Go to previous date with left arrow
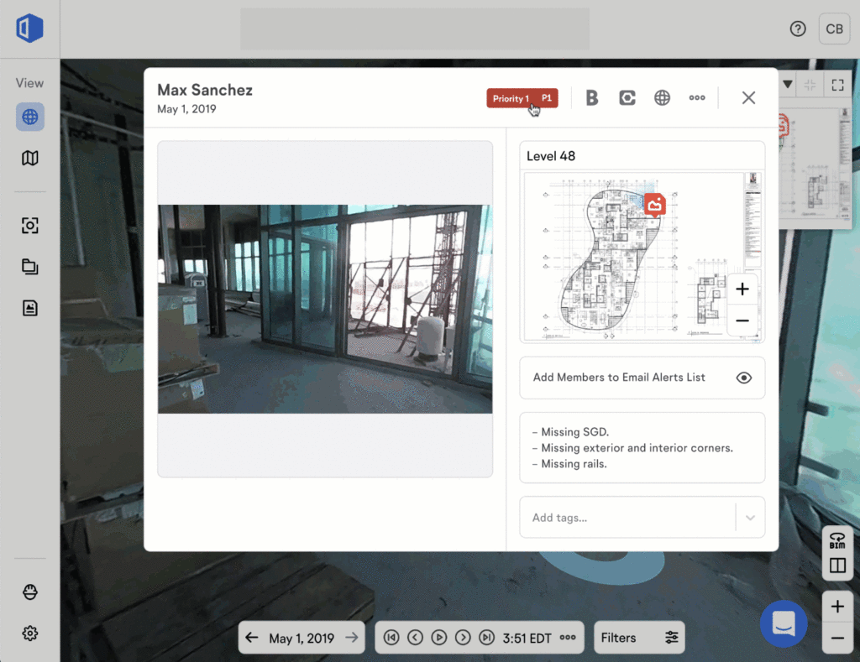Image resolution: width=860 pixels, height=662 pixels. pyautogui.click(x=252, y=638)
